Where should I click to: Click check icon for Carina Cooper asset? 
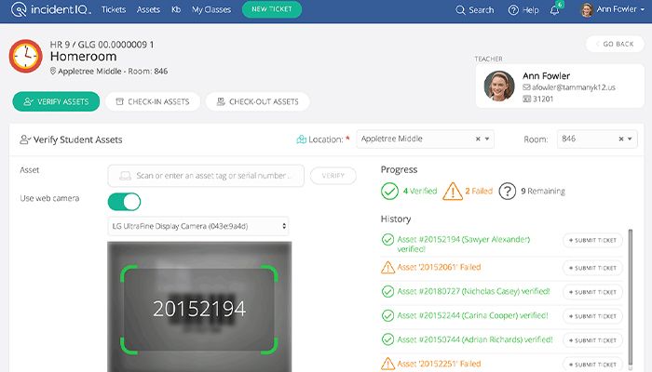(388, 315)
